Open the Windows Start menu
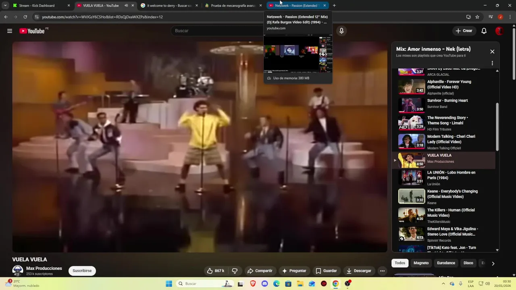The image size is (516, 290). 169,284
